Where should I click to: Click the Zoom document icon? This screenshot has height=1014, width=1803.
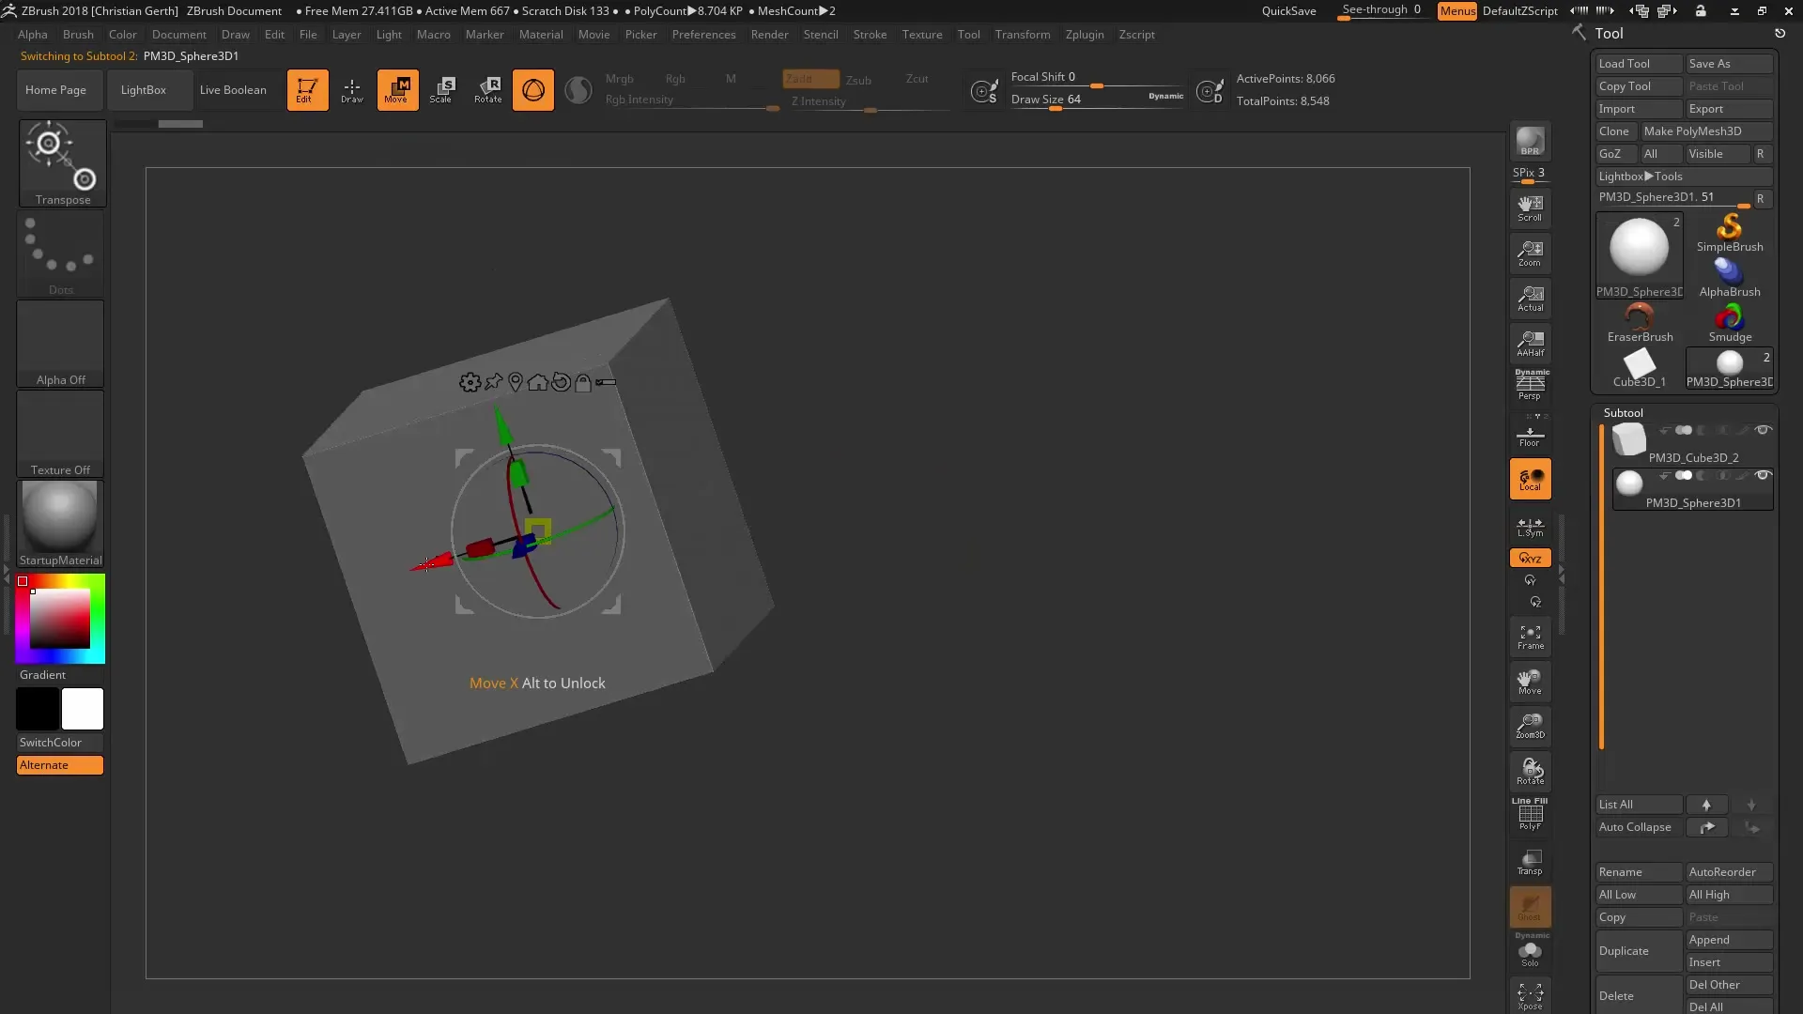coord(1530,253)
